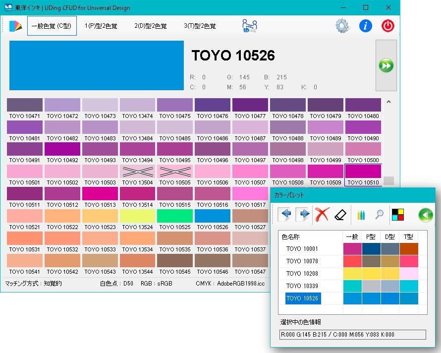Choose the TOYO 10492 purple swatch
Image resolution: width=441 pixels, height=353 pixels.
(62, 149)
